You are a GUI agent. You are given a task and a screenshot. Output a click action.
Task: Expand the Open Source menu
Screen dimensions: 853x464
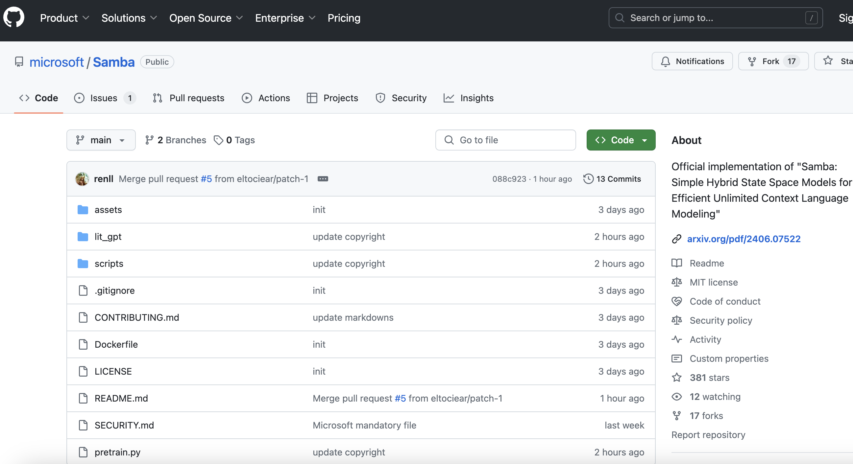click(x=206, y=18)
